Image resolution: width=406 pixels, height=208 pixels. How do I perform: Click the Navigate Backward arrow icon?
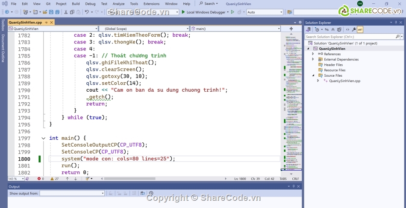pyautogui.click(x=7, y=12)
